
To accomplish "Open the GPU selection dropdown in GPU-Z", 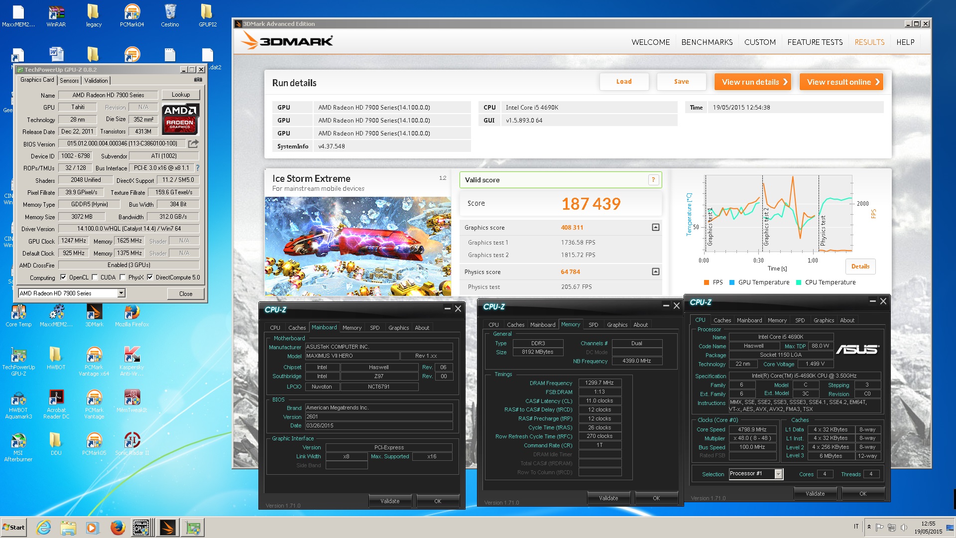I will click(121, 293).
